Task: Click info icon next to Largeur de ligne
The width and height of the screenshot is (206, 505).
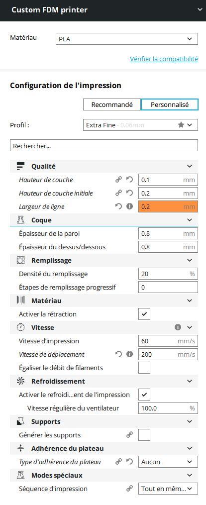Action: (130, 206)
